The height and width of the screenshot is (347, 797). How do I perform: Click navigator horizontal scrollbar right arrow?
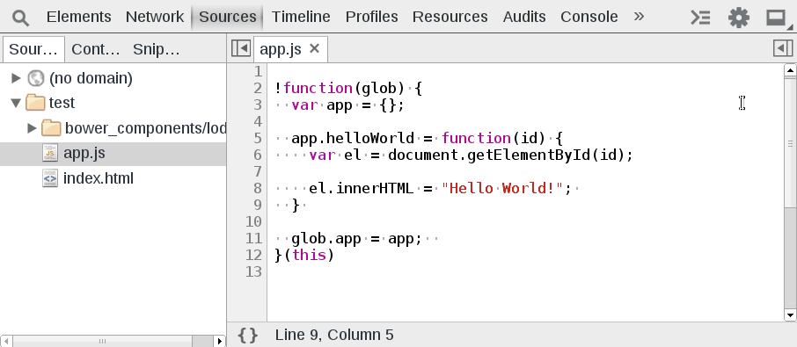[x=220, y=342]
